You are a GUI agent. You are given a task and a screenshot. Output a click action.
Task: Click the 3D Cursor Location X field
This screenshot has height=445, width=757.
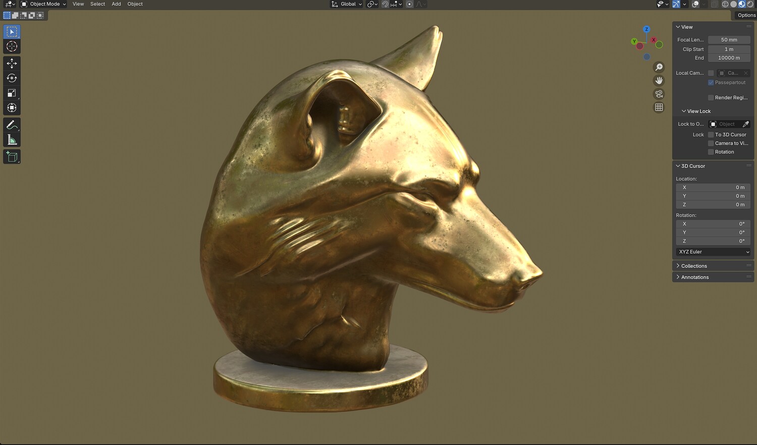tap(713, 188)
